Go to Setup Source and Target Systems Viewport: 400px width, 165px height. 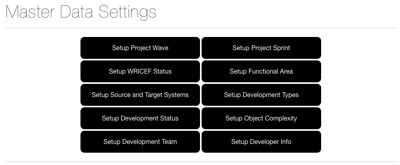click(x=140, y=95)
